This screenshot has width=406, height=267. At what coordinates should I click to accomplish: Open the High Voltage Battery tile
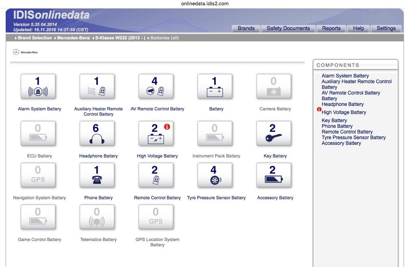(156, 133)
